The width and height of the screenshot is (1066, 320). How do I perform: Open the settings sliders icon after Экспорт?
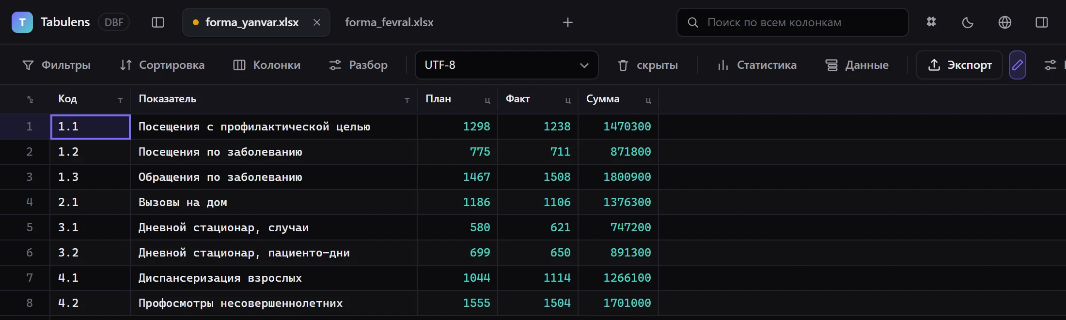pos(1050,65)
